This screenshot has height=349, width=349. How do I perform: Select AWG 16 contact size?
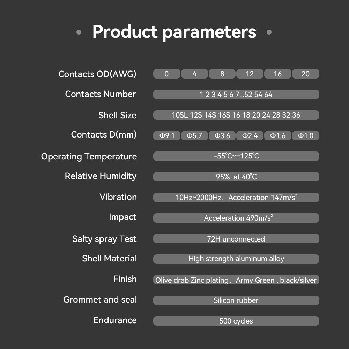(277, 74)
